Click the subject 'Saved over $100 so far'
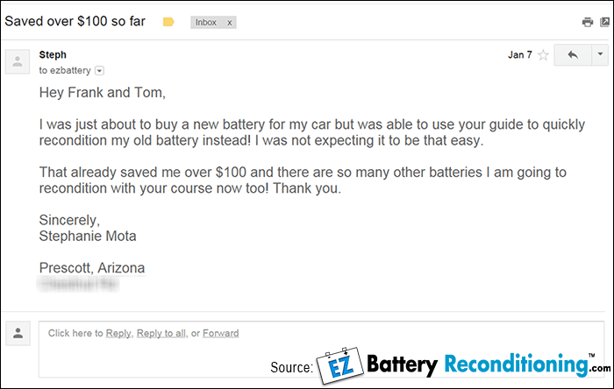The width and height of the screenshot is (614, 389). 76,22
